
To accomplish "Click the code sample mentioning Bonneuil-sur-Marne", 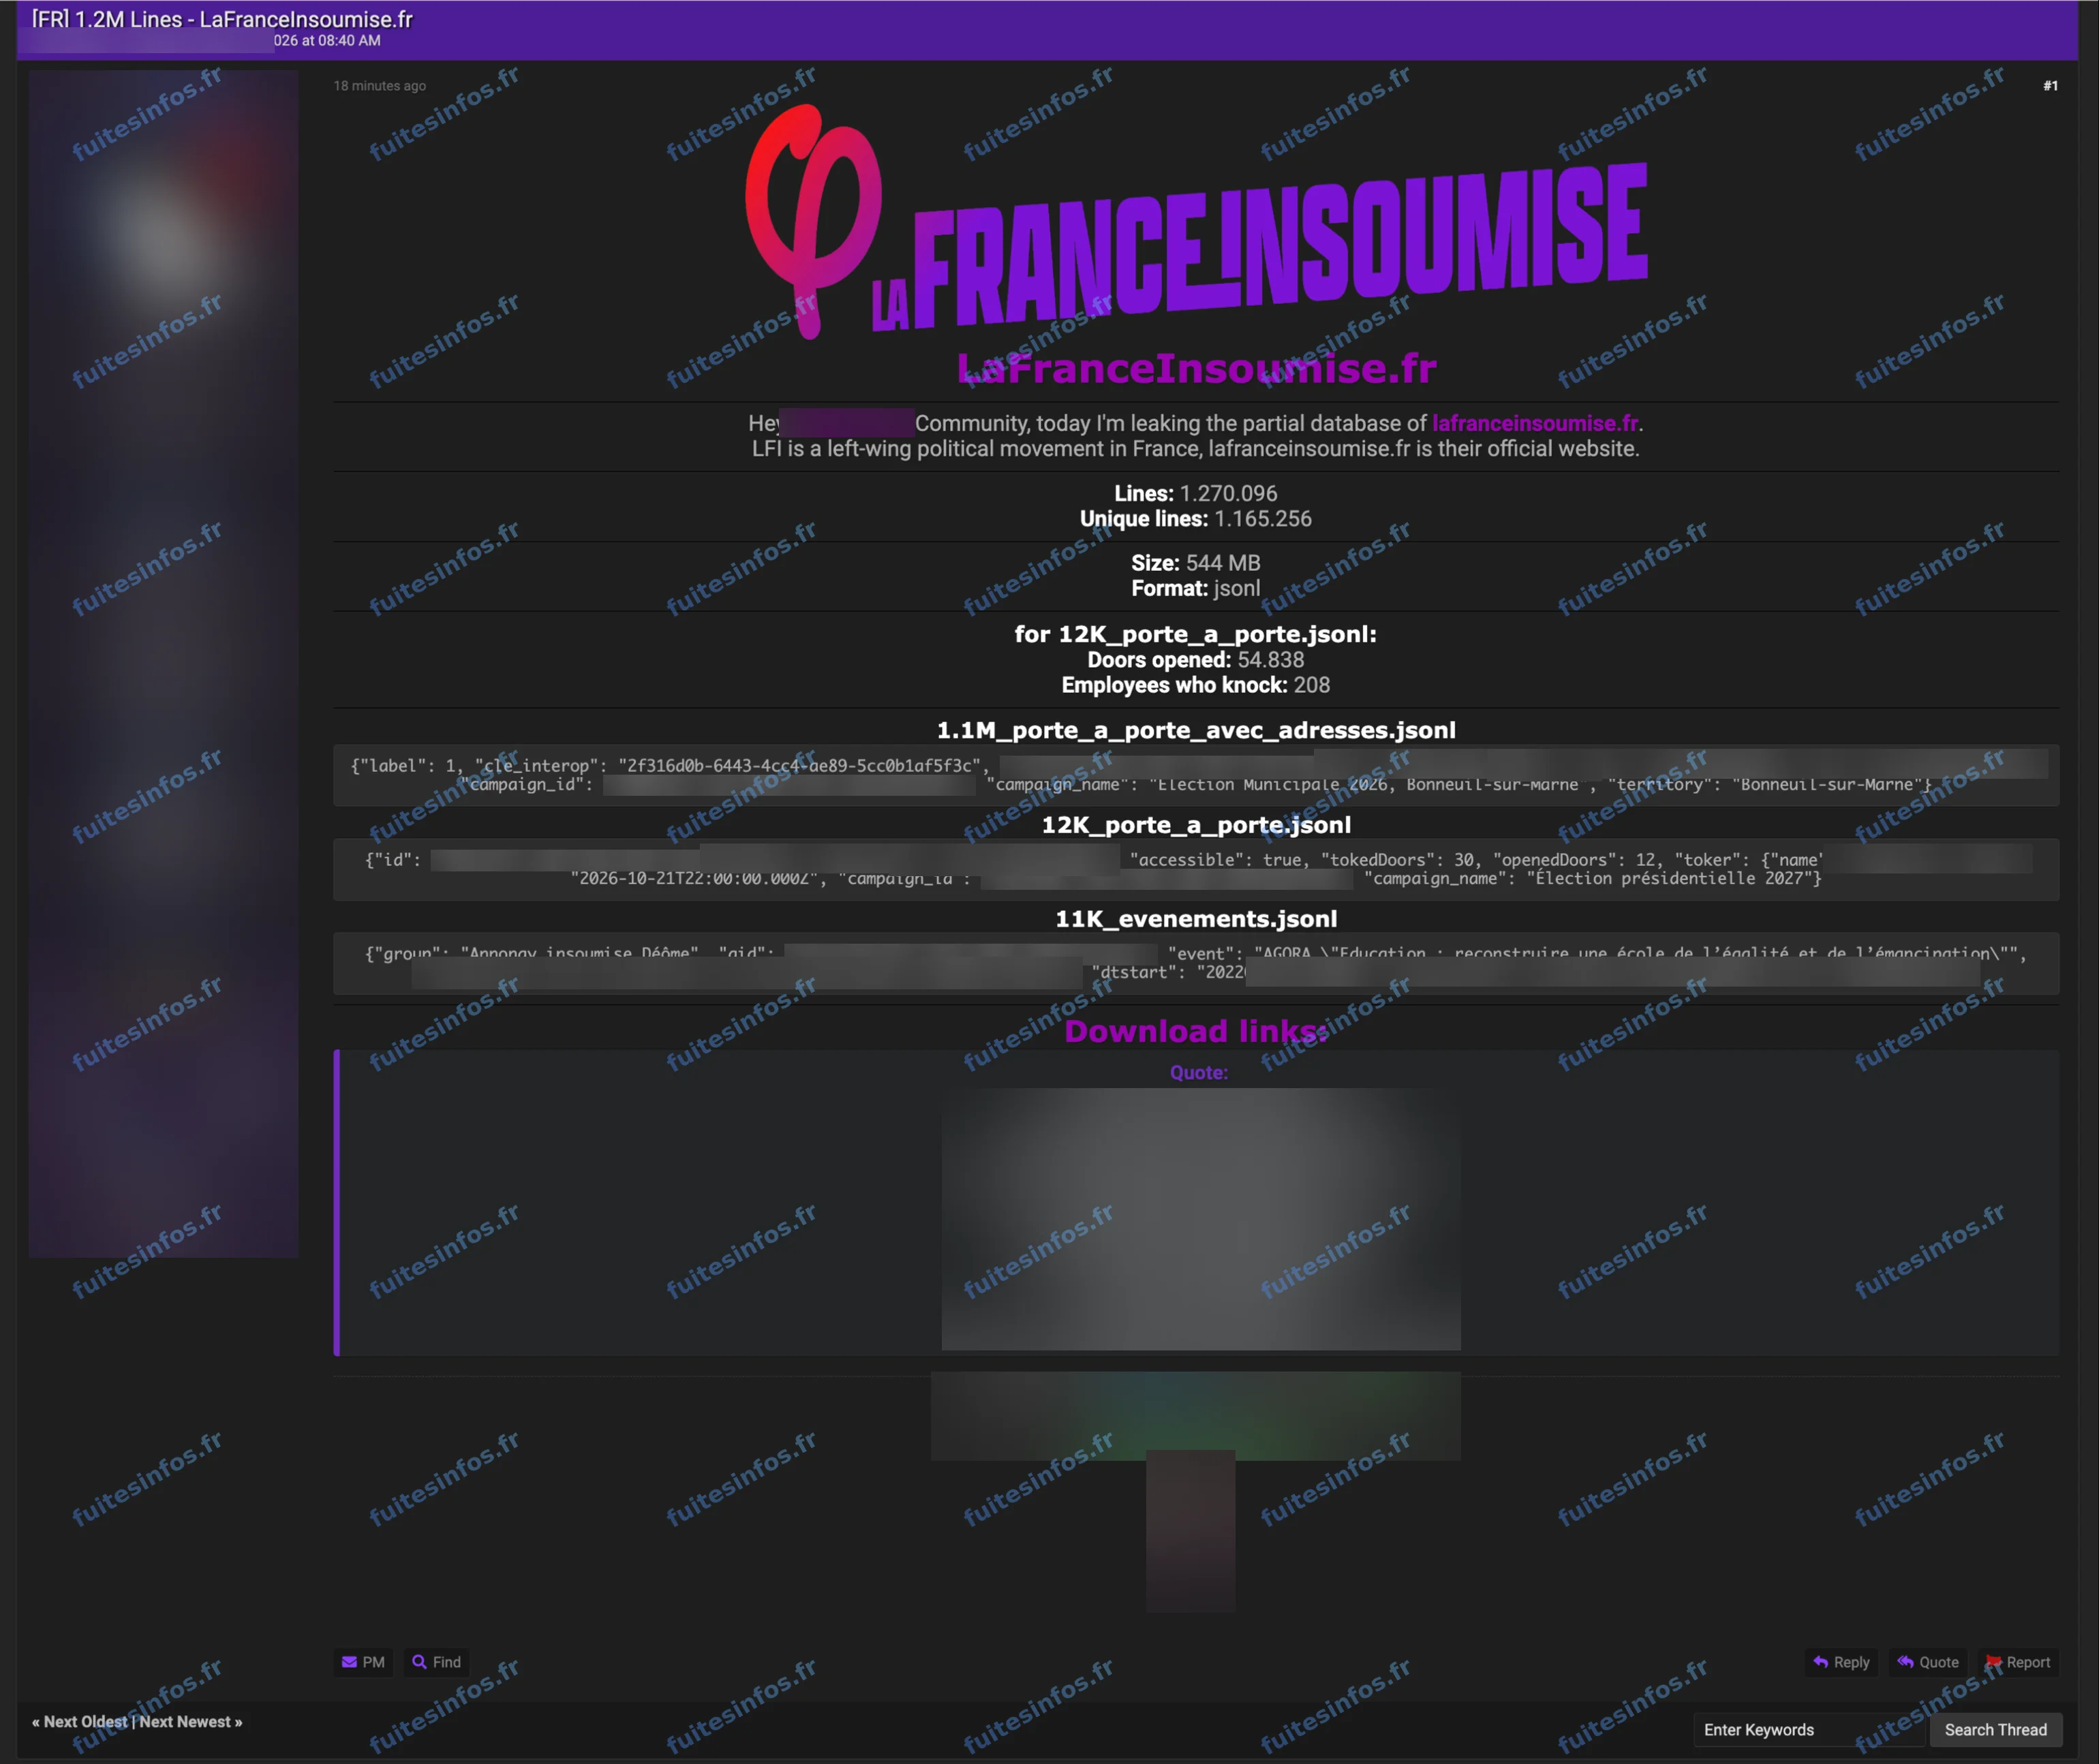I will click(x=1196, y=775).
